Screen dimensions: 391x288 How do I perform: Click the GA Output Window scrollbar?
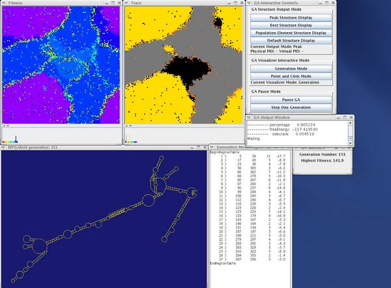[x=349, y=130]
